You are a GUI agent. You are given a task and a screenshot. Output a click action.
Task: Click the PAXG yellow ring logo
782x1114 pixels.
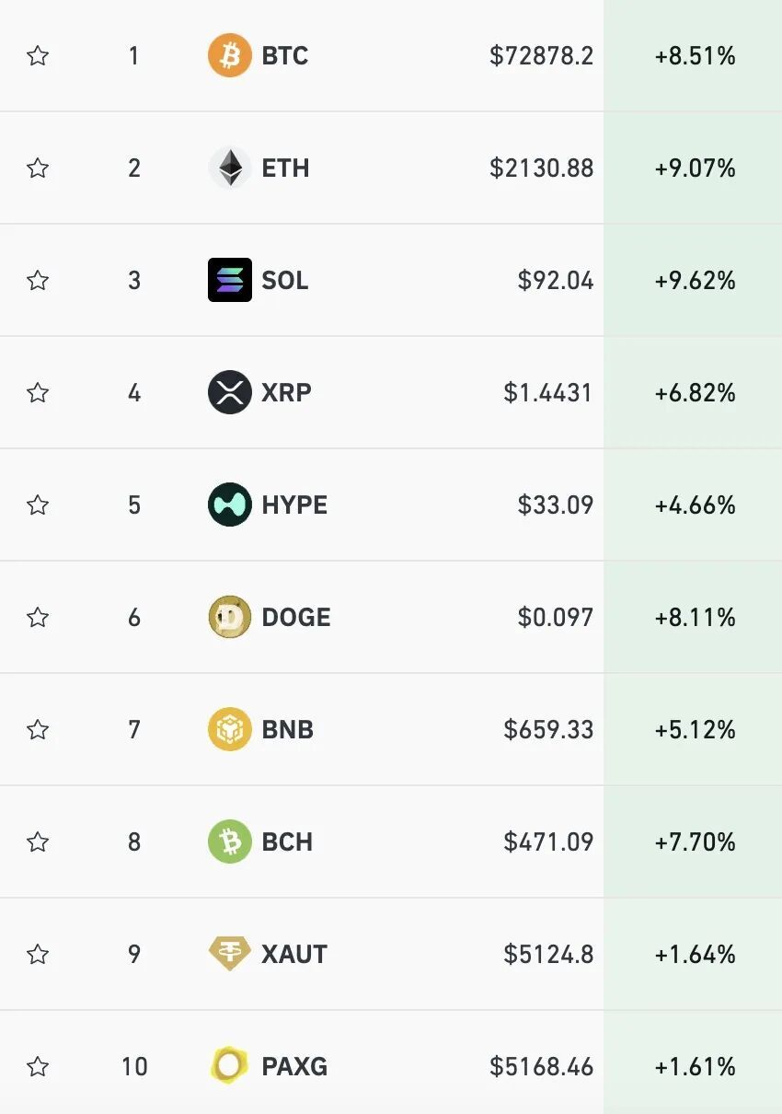pyautogui.click(x=230, y=1066)
